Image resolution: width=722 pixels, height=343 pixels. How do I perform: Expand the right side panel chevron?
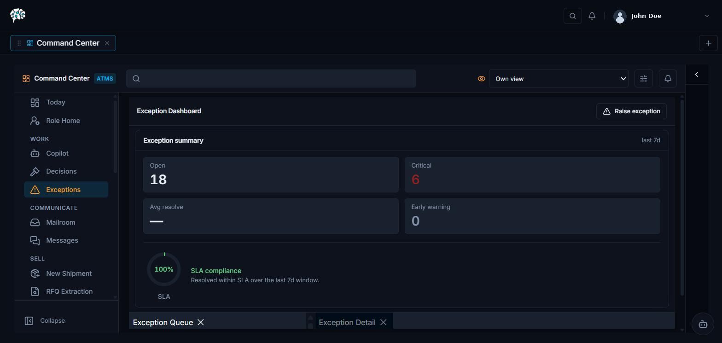pyautogui.click(x=697, y=75)
